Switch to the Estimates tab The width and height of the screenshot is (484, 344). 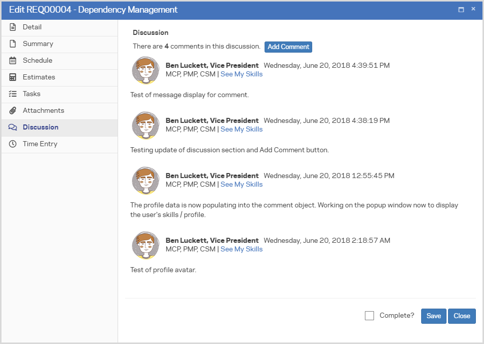tap(39, 77)
